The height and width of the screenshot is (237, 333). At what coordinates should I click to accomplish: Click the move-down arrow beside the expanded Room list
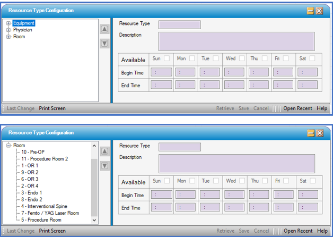click(x=105, y=166)
